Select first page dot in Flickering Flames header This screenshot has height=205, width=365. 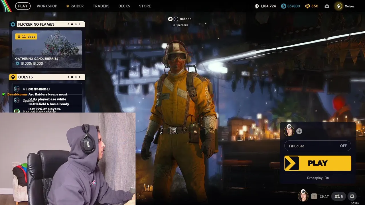72,24
